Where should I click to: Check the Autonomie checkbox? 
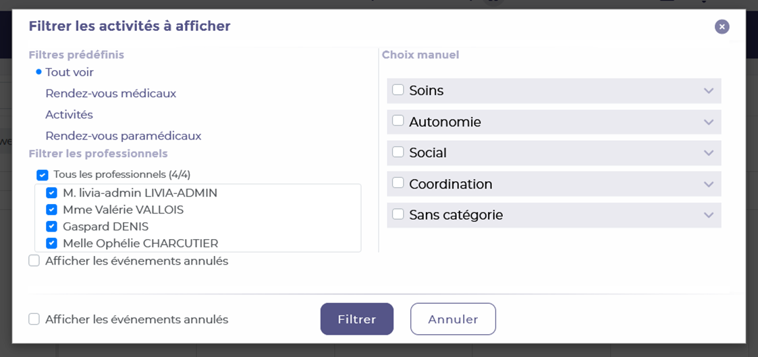pyautogui.click(x=398, y=121)
